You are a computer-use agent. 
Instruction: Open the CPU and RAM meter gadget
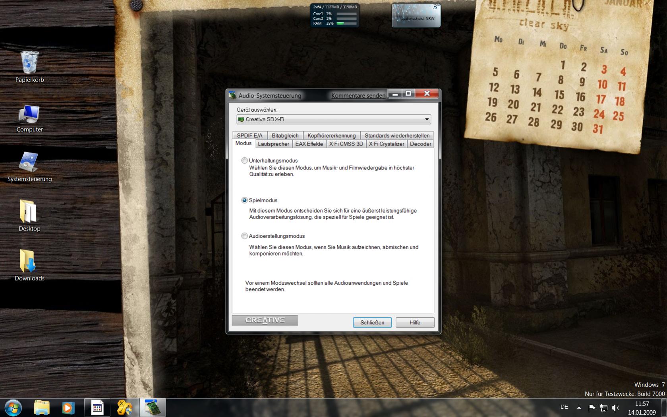coord(334,16)
